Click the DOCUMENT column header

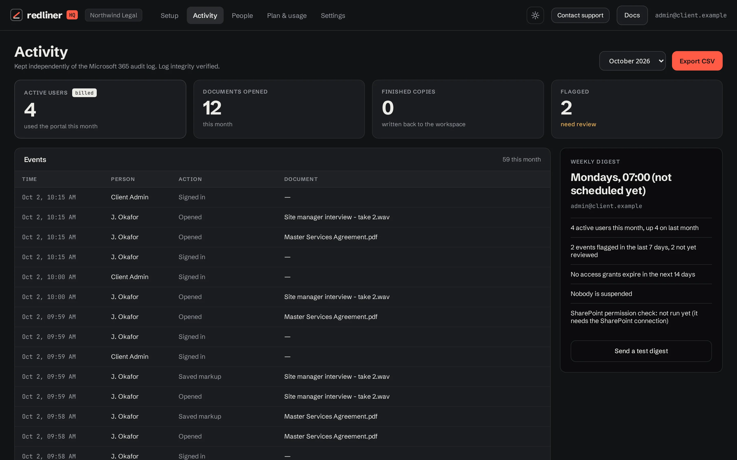301,179
